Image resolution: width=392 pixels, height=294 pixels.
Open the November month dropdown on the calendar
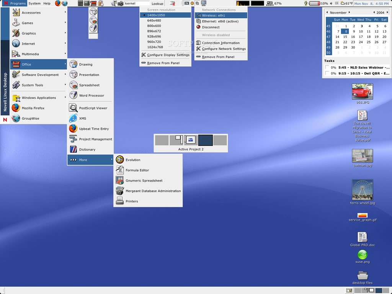(338, 12)
